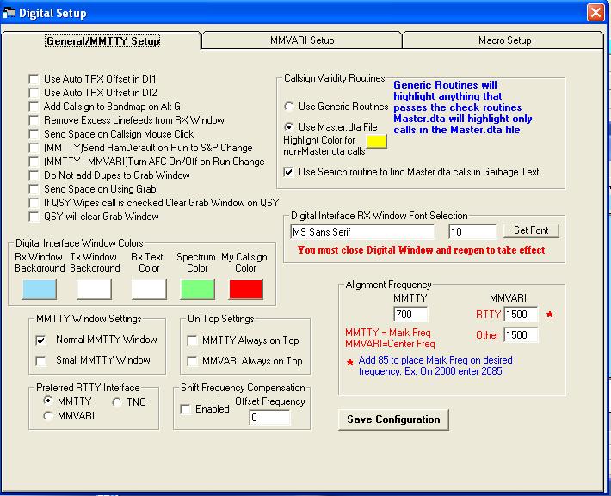Enable Use Auto TRX Offset in DI1
The width and height of the screenshot is (611, 496).
(34, 79)
